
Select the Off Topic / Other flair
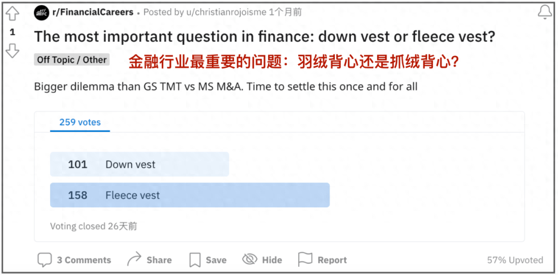coord(72,60)
